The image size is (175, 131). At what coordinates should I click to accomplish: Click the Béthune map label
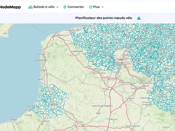coord(98,69)
